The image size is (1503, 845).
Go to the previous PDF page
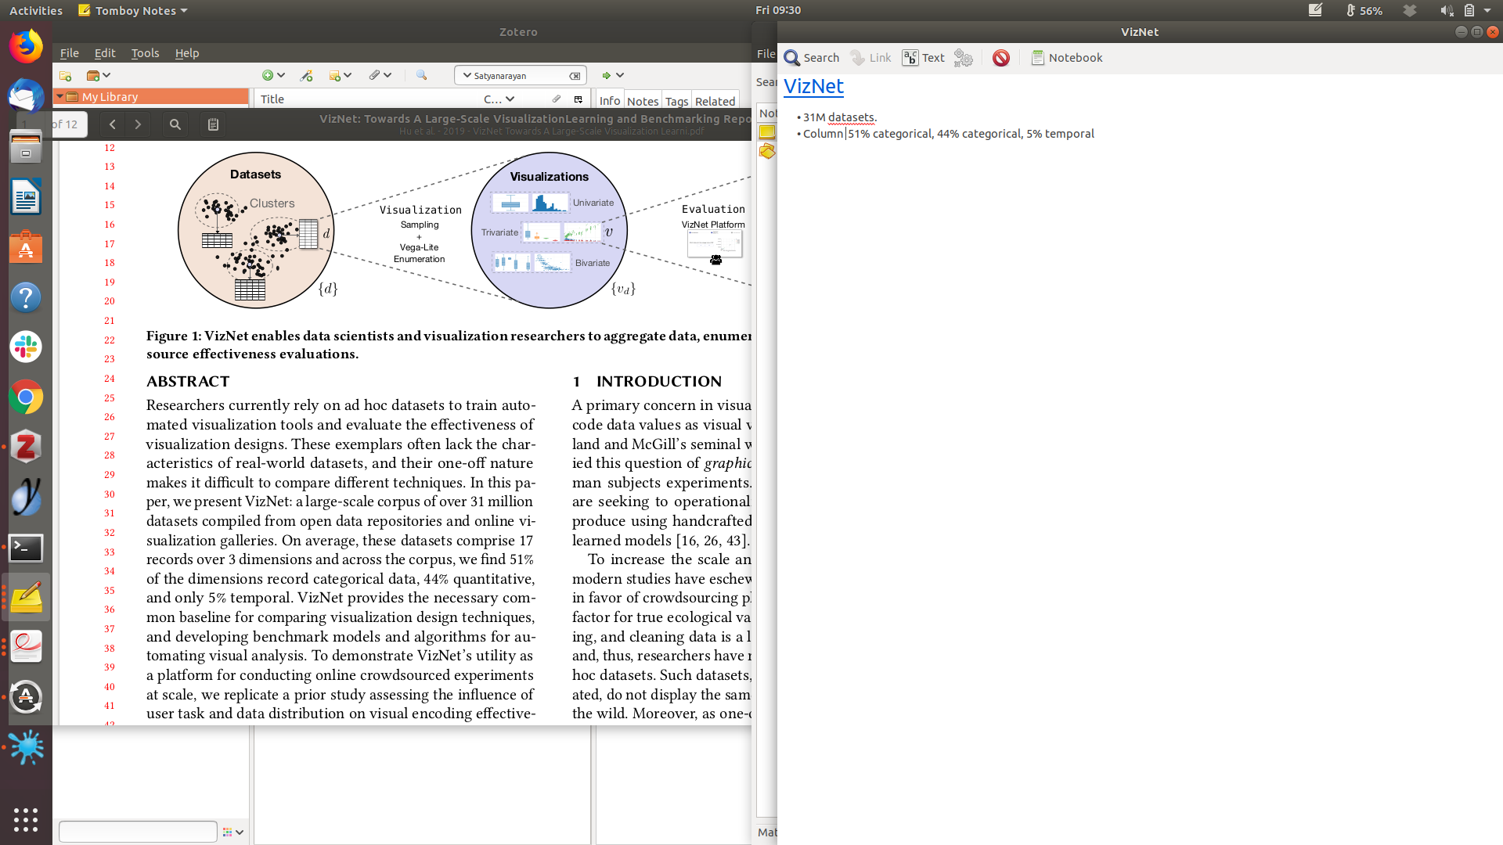[x=113, y=124]
